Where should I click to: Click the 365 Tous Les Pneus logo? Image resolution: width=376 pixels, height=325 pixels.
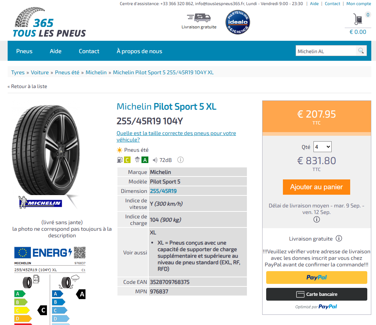pos(49,22)
